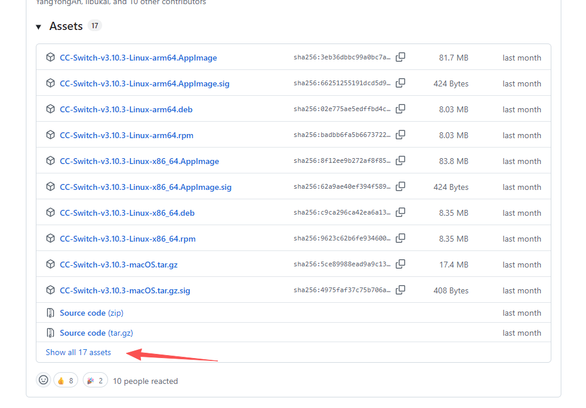Click file icon beside Source code (tar.gz)

click(x=50, y=332)
